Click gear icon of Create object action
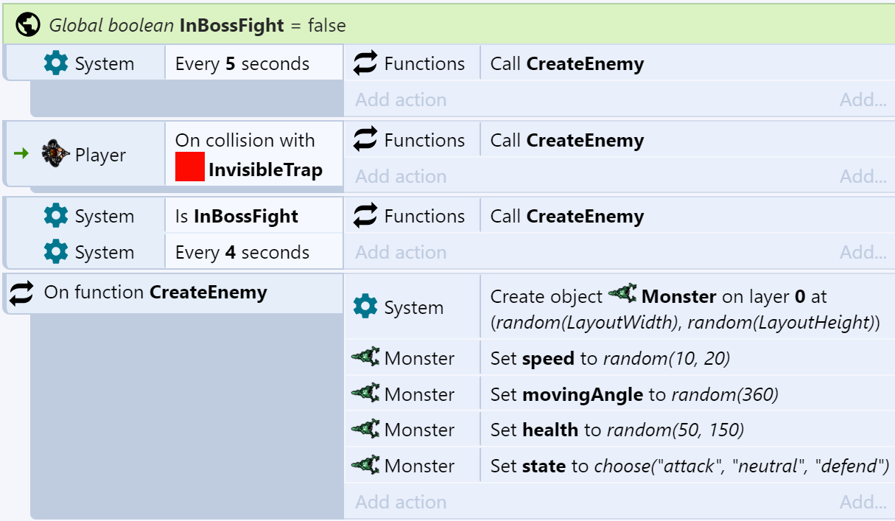 pos(365,307)
